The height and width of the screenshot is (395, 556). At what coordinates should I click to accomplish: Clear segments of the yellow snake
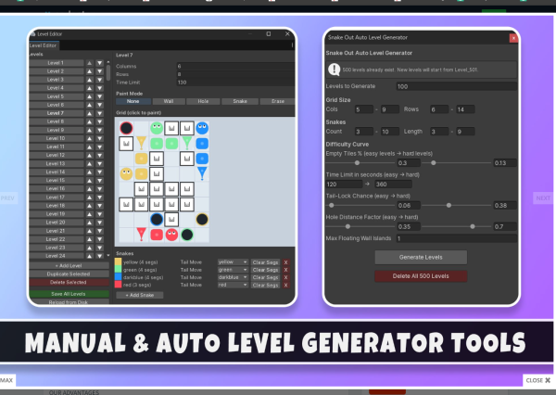point(265,262)
